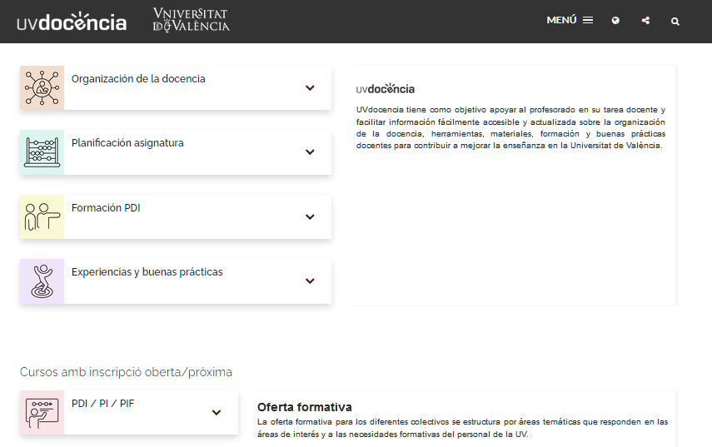Open the share icon in header
Screen dimensions: 712x447
click(645, 21)
